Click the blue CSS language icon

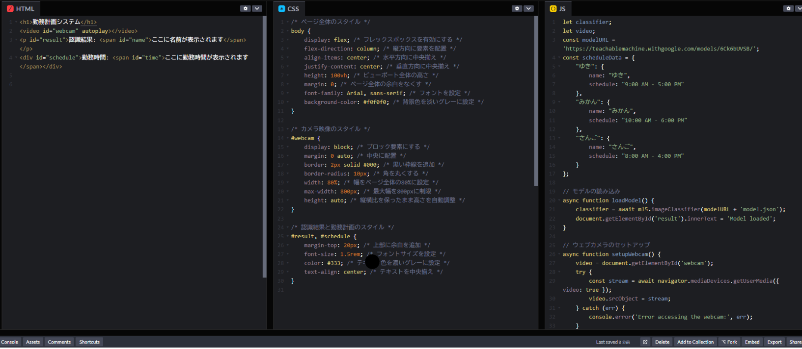click(281, 9)
